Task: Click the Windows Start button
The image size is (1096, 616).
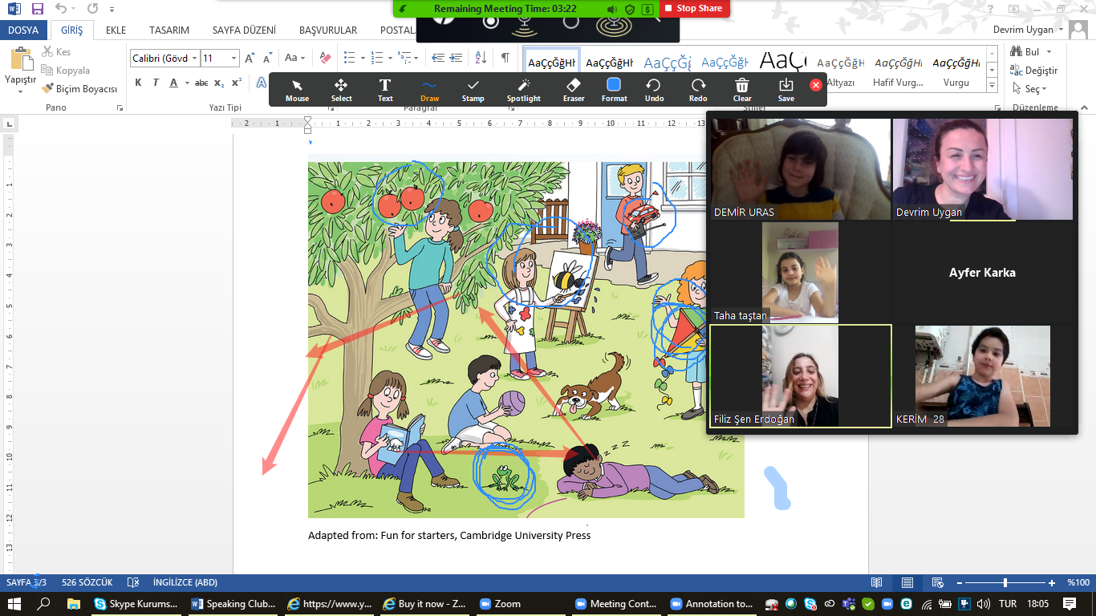Action: pyautogui.click(x=14, y=604)
